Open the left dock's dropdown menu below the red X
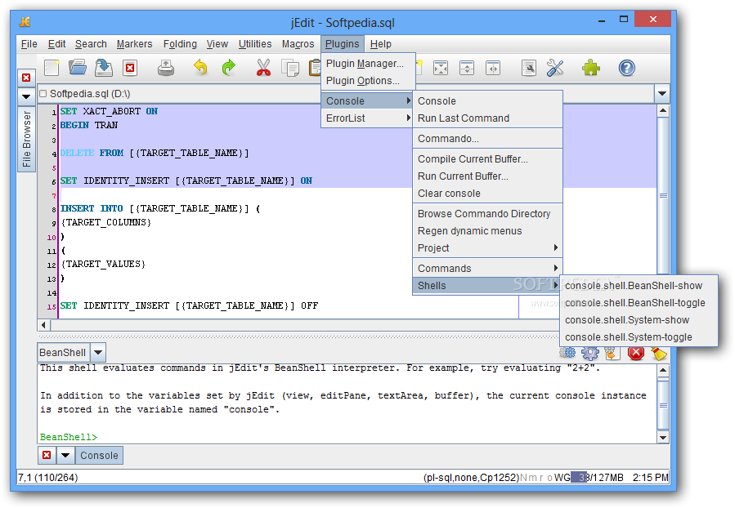Image resolution: width=735 pixels, height=508 pixels. [26, 97]
